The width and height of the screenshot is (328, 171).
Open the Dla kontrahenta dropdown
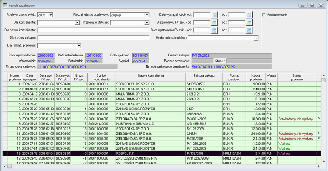pyautogui.click(x=77, y=23)
